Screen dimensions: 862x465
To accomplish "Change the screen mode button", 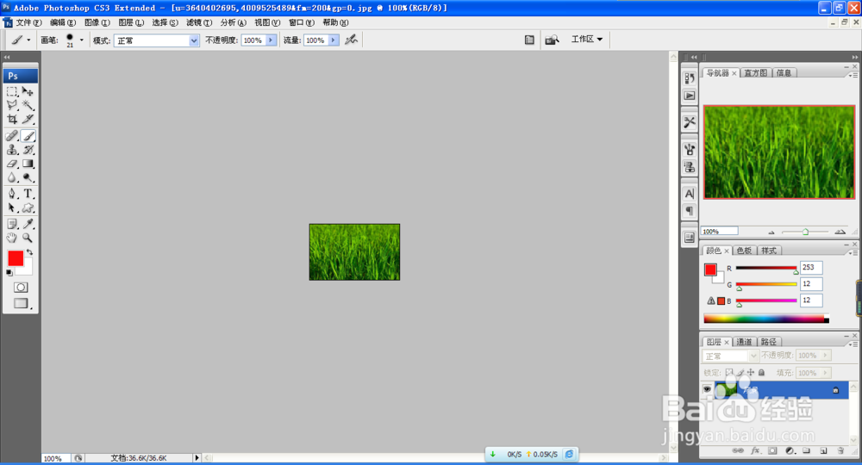I will click(21, 303).
